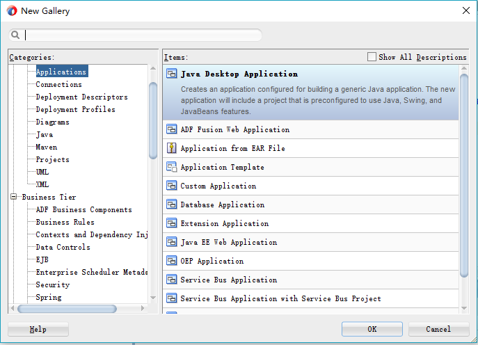The height and width of the screenshot is (345, 478).
Task: Select Enterprise Scheduler Metadata category
Action: 92,272
